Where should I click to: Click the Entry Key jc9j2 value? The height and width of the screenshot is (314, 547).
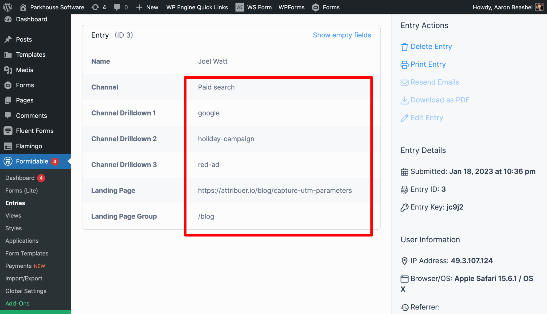click(455, 207)
